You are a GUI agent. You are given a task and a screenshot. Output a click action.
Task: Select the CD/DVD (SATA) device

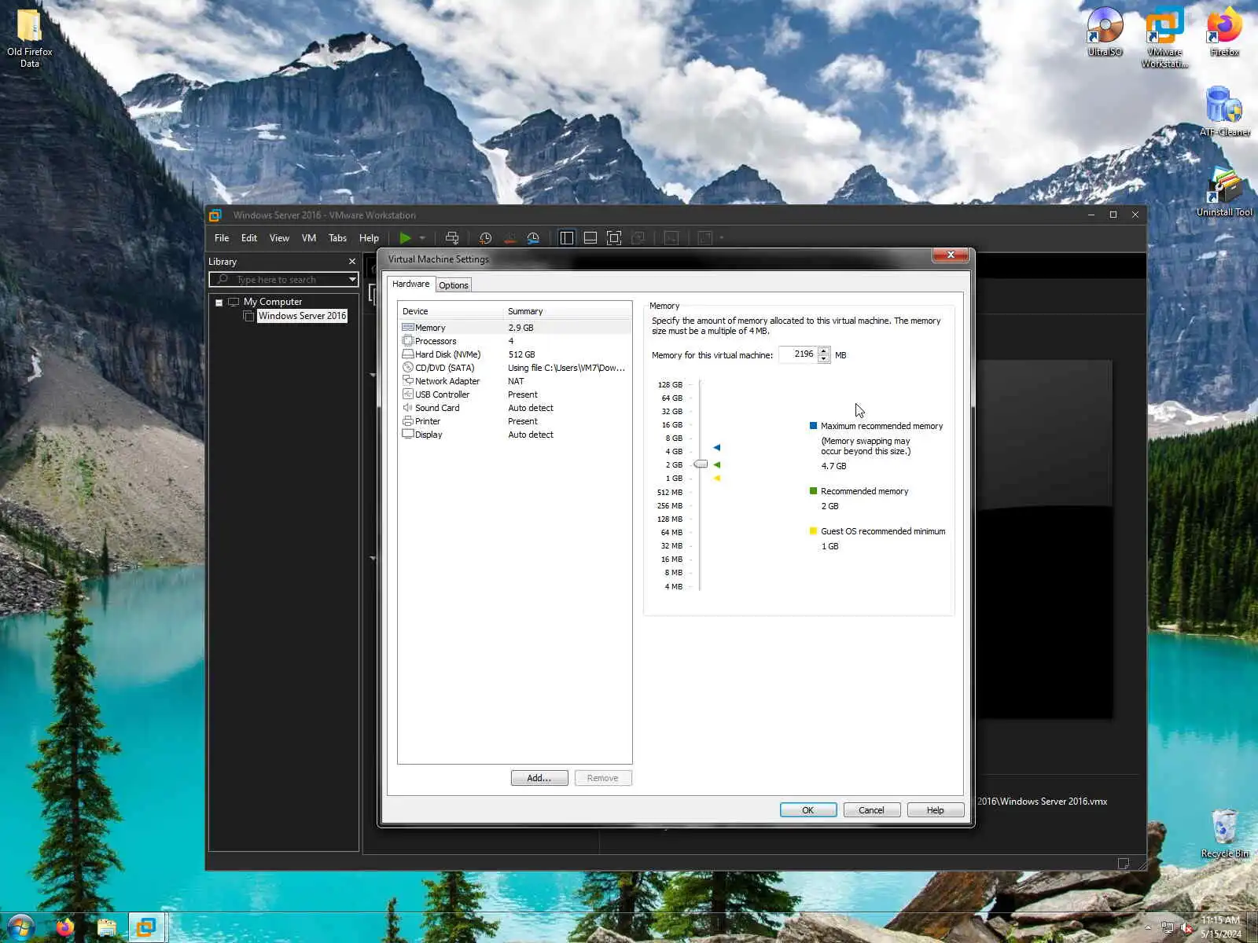tap(515, 368)
